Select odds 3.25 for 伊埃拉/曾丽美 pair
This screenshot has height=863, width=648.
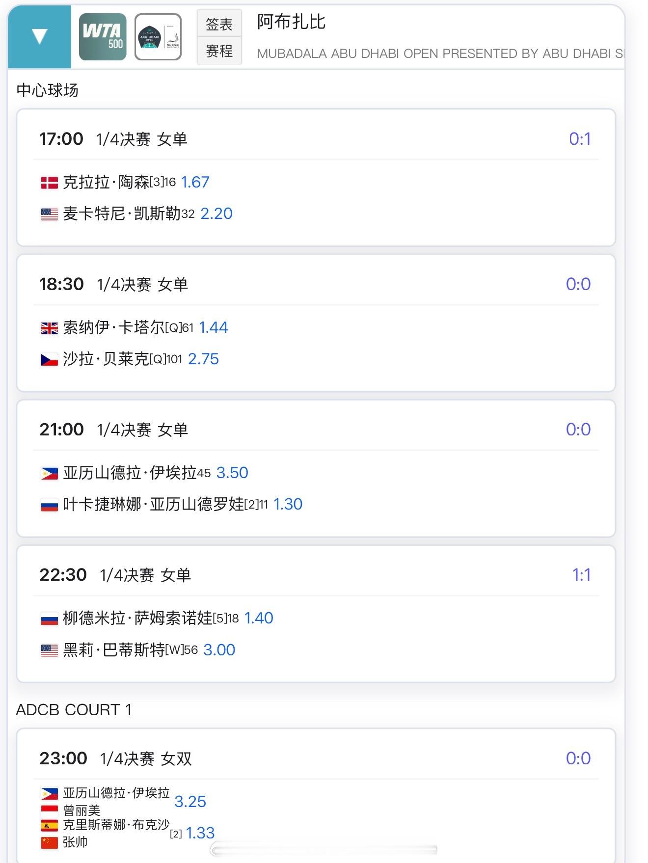[190, 802]
